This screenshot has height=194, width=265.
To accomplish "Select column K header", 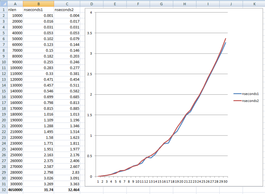I will 254,4.
